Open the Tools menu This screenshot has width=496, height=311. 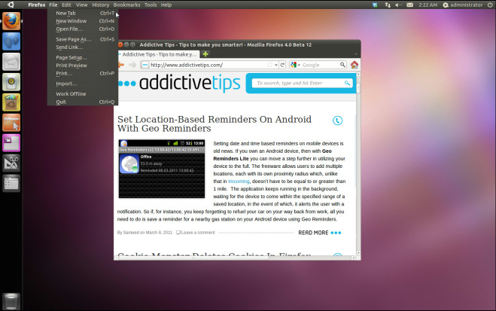(151, 5)
